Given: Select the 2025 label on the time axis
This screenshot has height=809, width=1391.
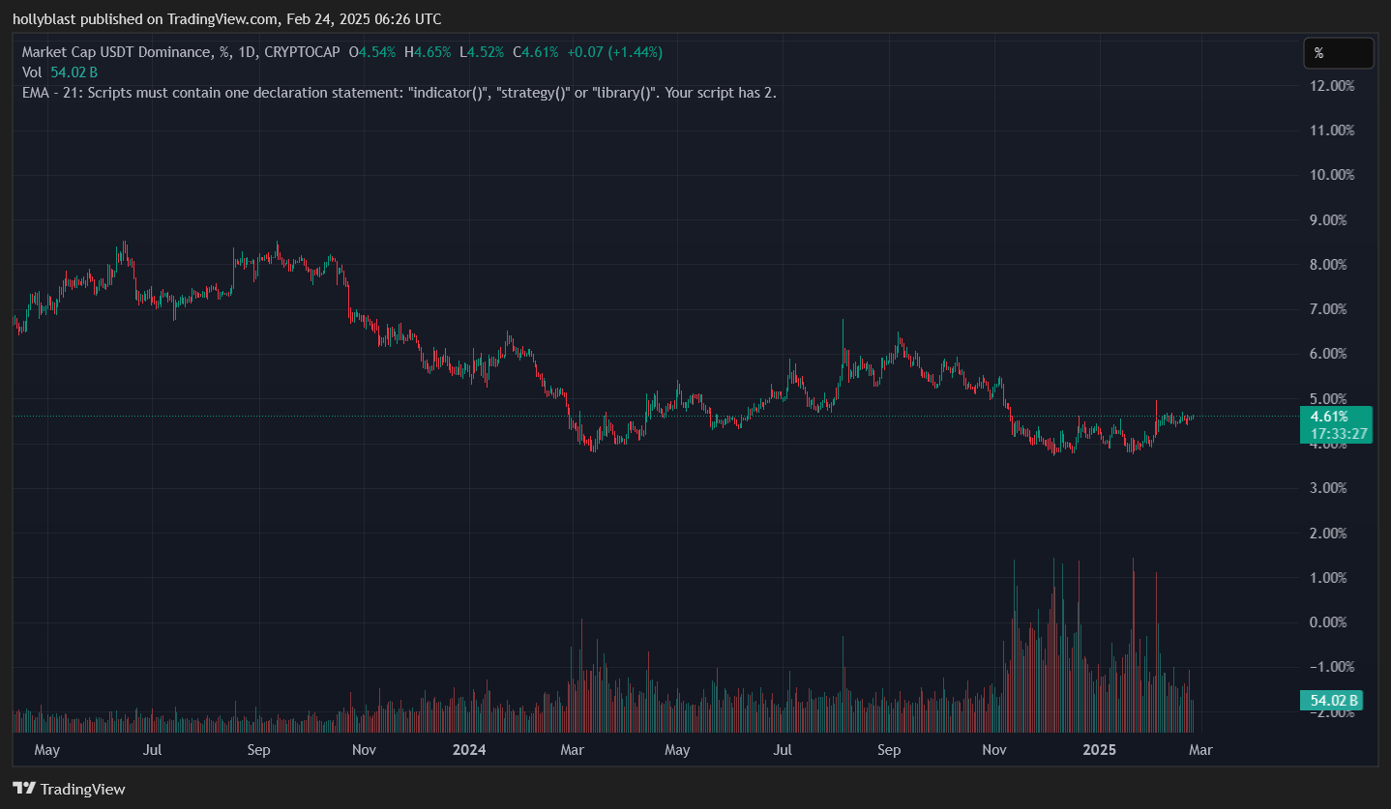Looking at the screenshot, I should pos(1102,749).
